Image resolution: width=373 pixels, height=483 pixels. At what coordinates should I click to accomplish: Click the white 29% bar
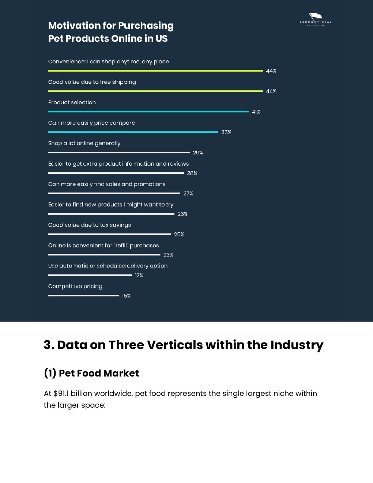tap(119, 153)
